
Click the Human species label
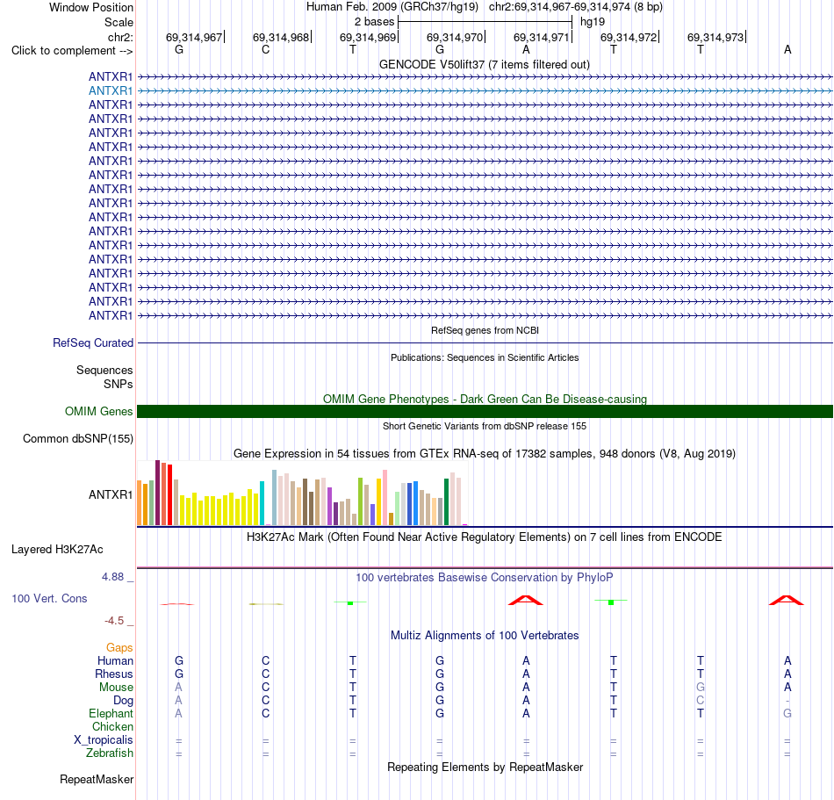tap(115, 660)
